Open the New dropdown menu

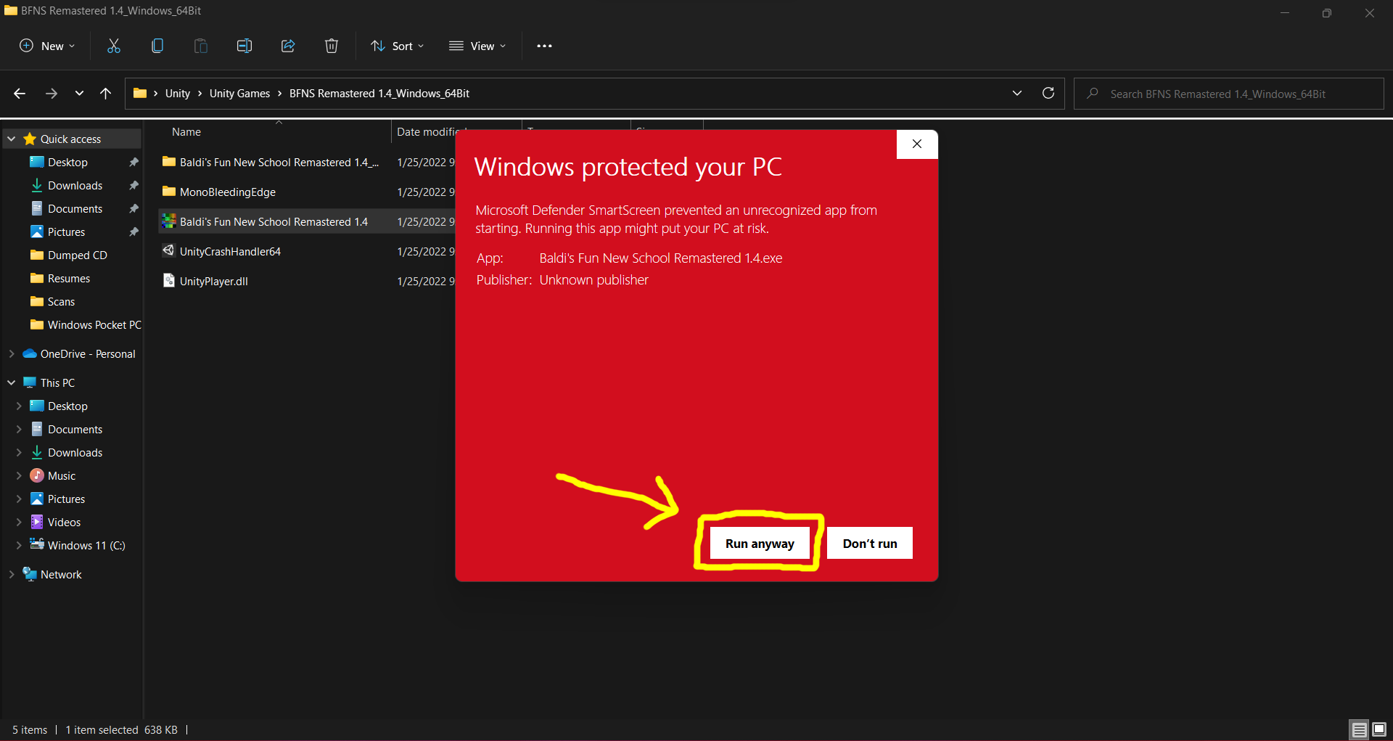[47, 46]
